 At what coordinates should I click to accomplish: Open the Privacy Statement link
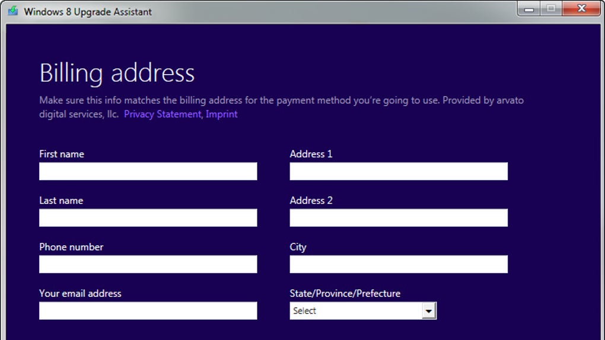tap(163, 114)
